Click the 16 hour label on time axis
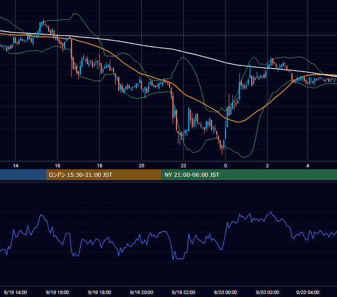337x297 pixels. click(x=57, y=166)
